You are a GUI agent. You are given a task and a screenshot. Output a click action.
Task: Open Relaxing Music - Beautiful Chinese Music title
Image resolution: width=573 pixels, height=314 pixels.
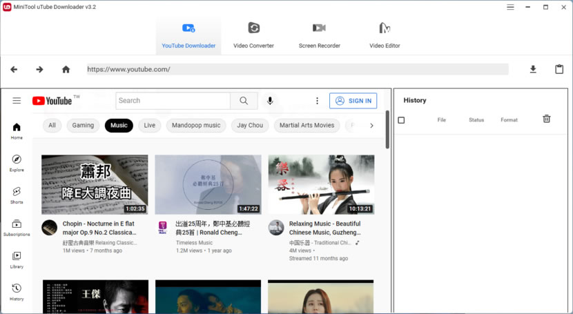tap(325, 228)
